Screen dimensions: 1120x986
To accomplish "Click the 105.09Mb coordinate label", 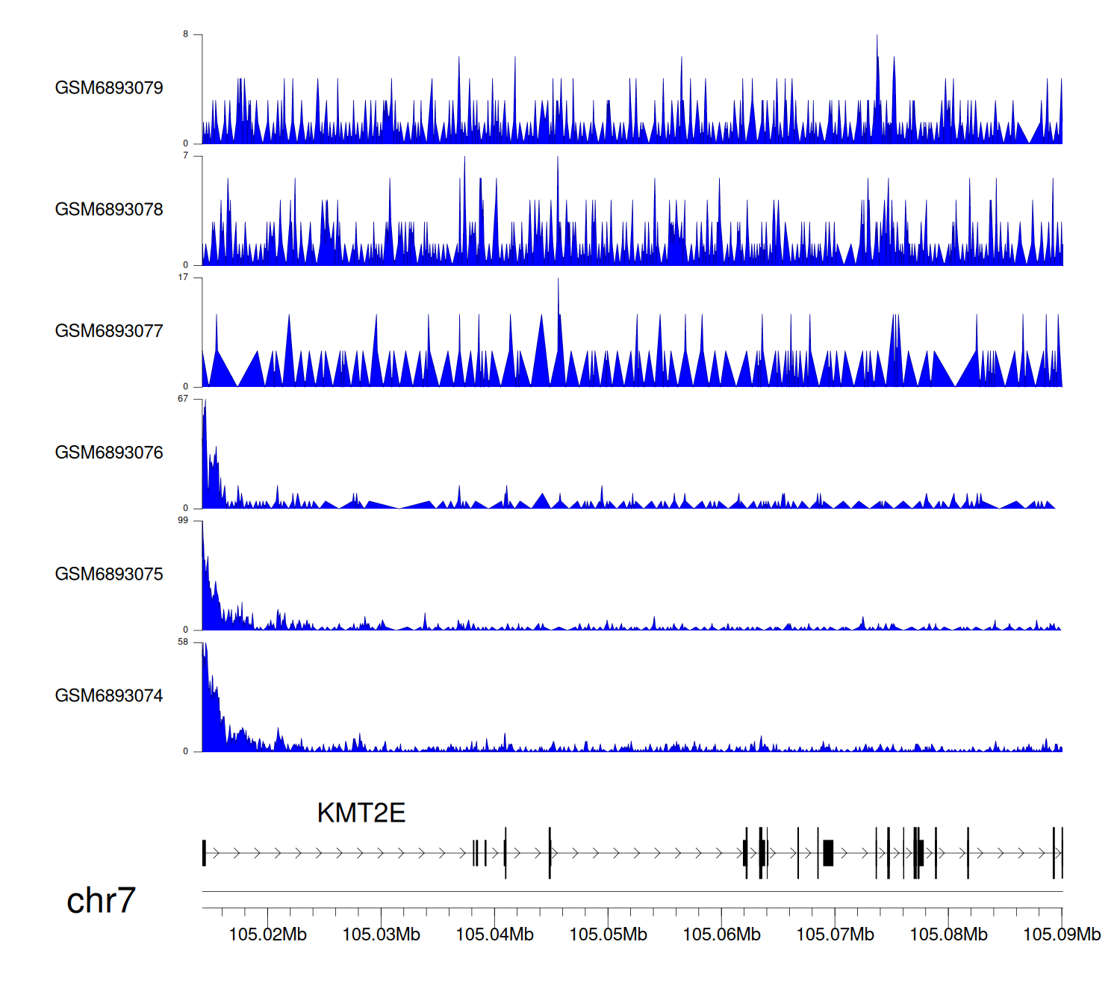I will (1061, 934).
